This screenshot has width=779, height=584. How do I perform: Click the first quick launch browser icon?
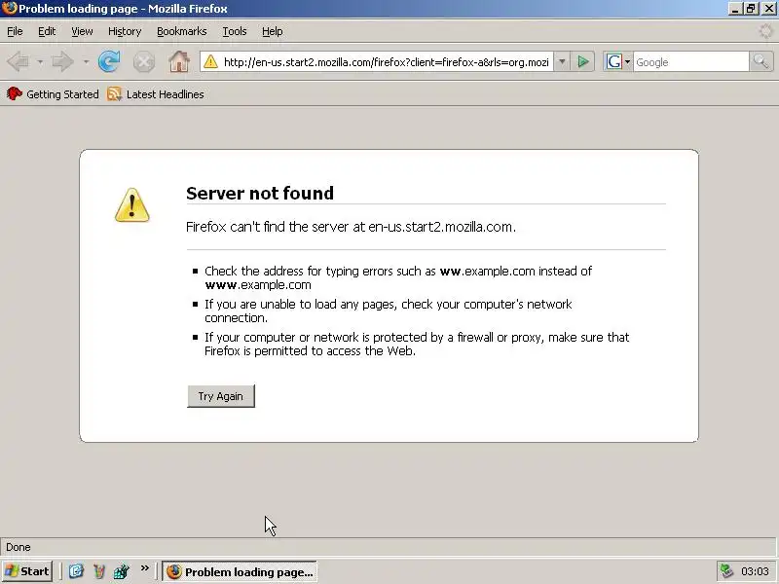pos(76,571)
